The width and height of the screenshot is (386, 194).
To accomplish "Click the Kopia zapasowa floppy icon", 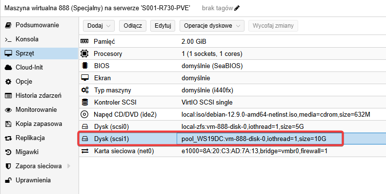I will point(8,124).
